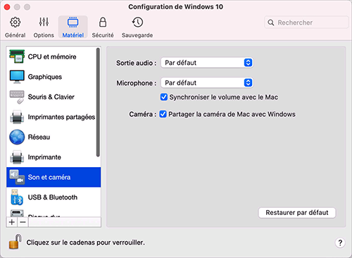The height and width of the screenshot is (258, 352).
Task: Open the Options sliders icon
Action: [44, 22]
